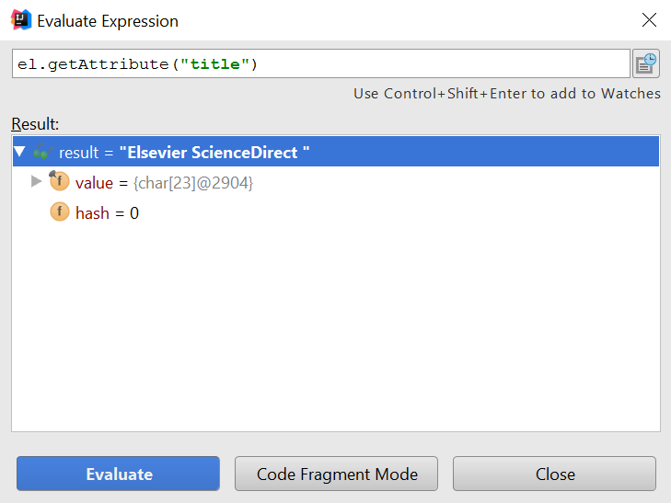Click the Control+Shift+Enter Watches hint text
The width and height of the screenshot is (671, 503).
pyautogui.click(x=507, y=94)
